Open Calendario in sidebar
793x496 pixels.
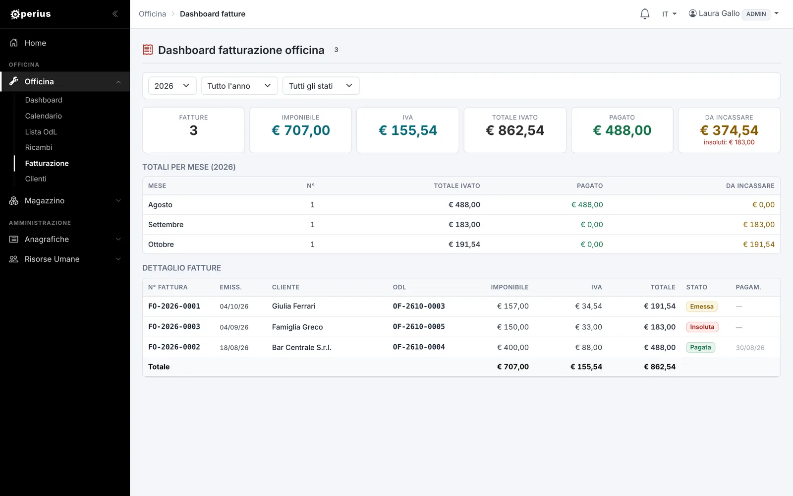44,116
